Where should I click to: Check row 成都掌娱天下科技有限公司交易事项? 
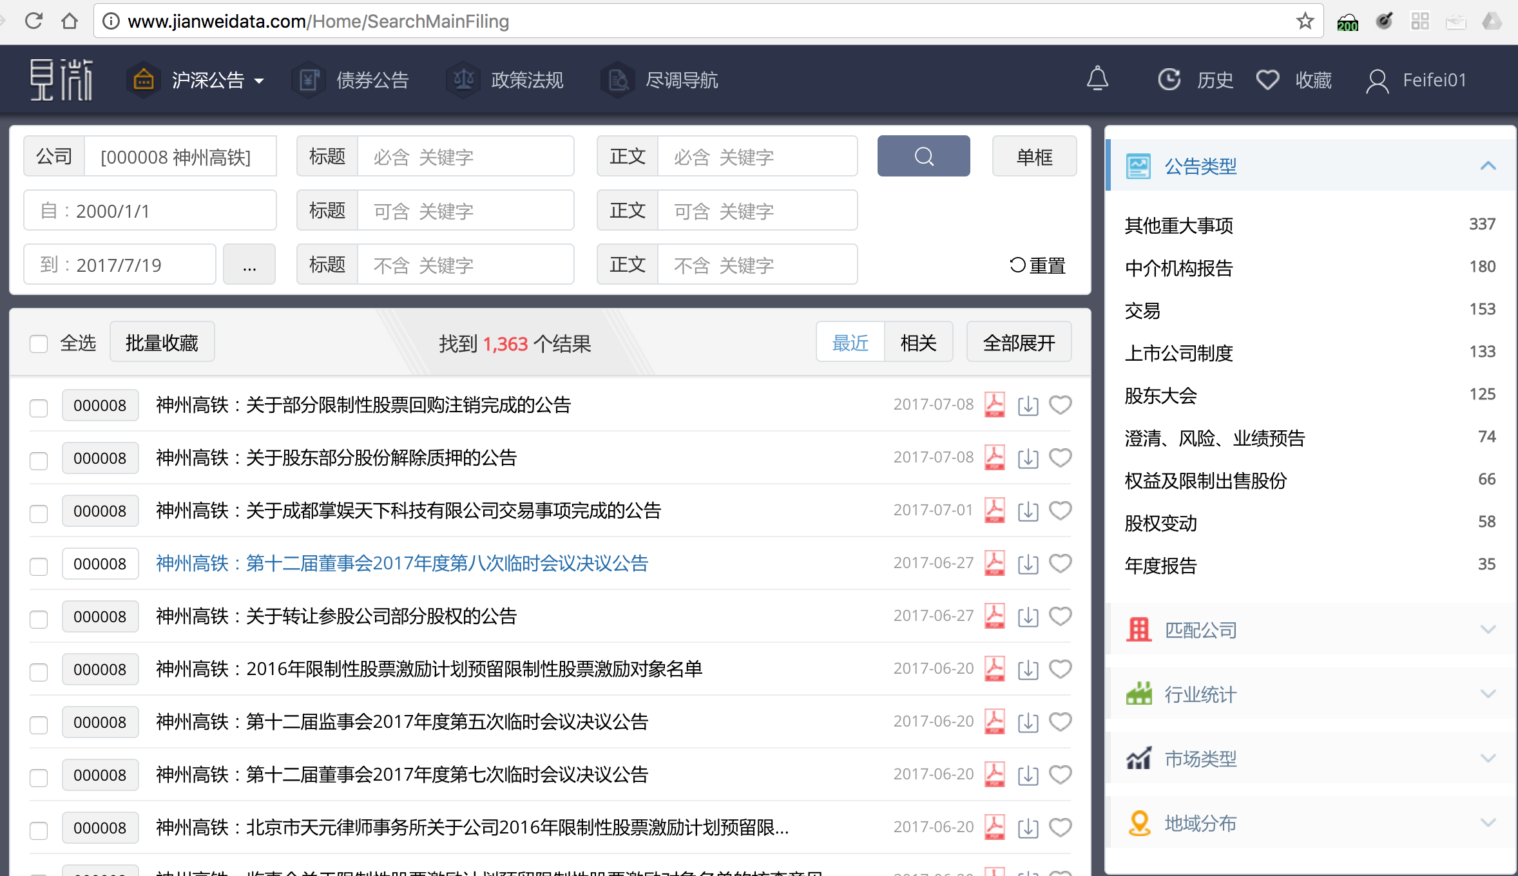[x=39, y=513]
